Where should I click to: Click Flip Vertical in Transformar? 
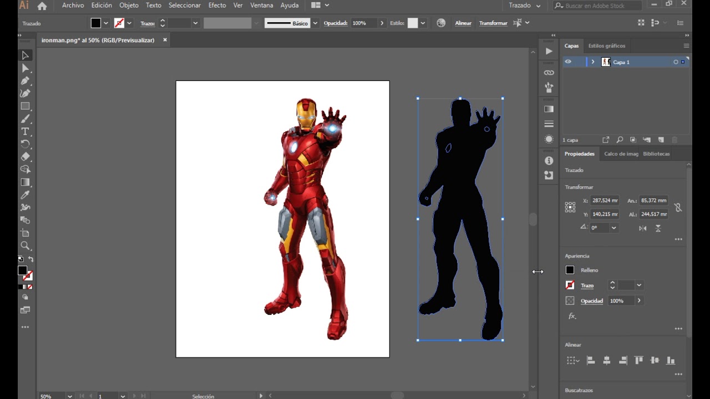(658, 228)
